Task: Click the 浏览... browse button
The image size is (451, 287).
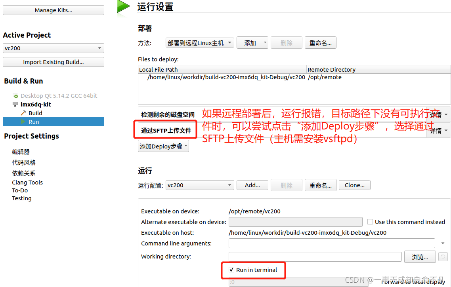Action: pyautogui.click(x=420, y=257)
